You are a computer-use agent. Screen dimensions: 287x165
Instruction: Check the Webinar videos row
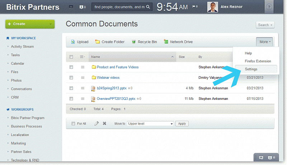(x=71, y=78)
